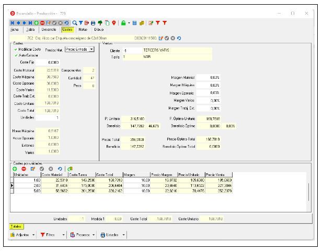Viewport: 323px width, 251px height.
Task: Edit row in Costes por unidades
Action: 33,169
